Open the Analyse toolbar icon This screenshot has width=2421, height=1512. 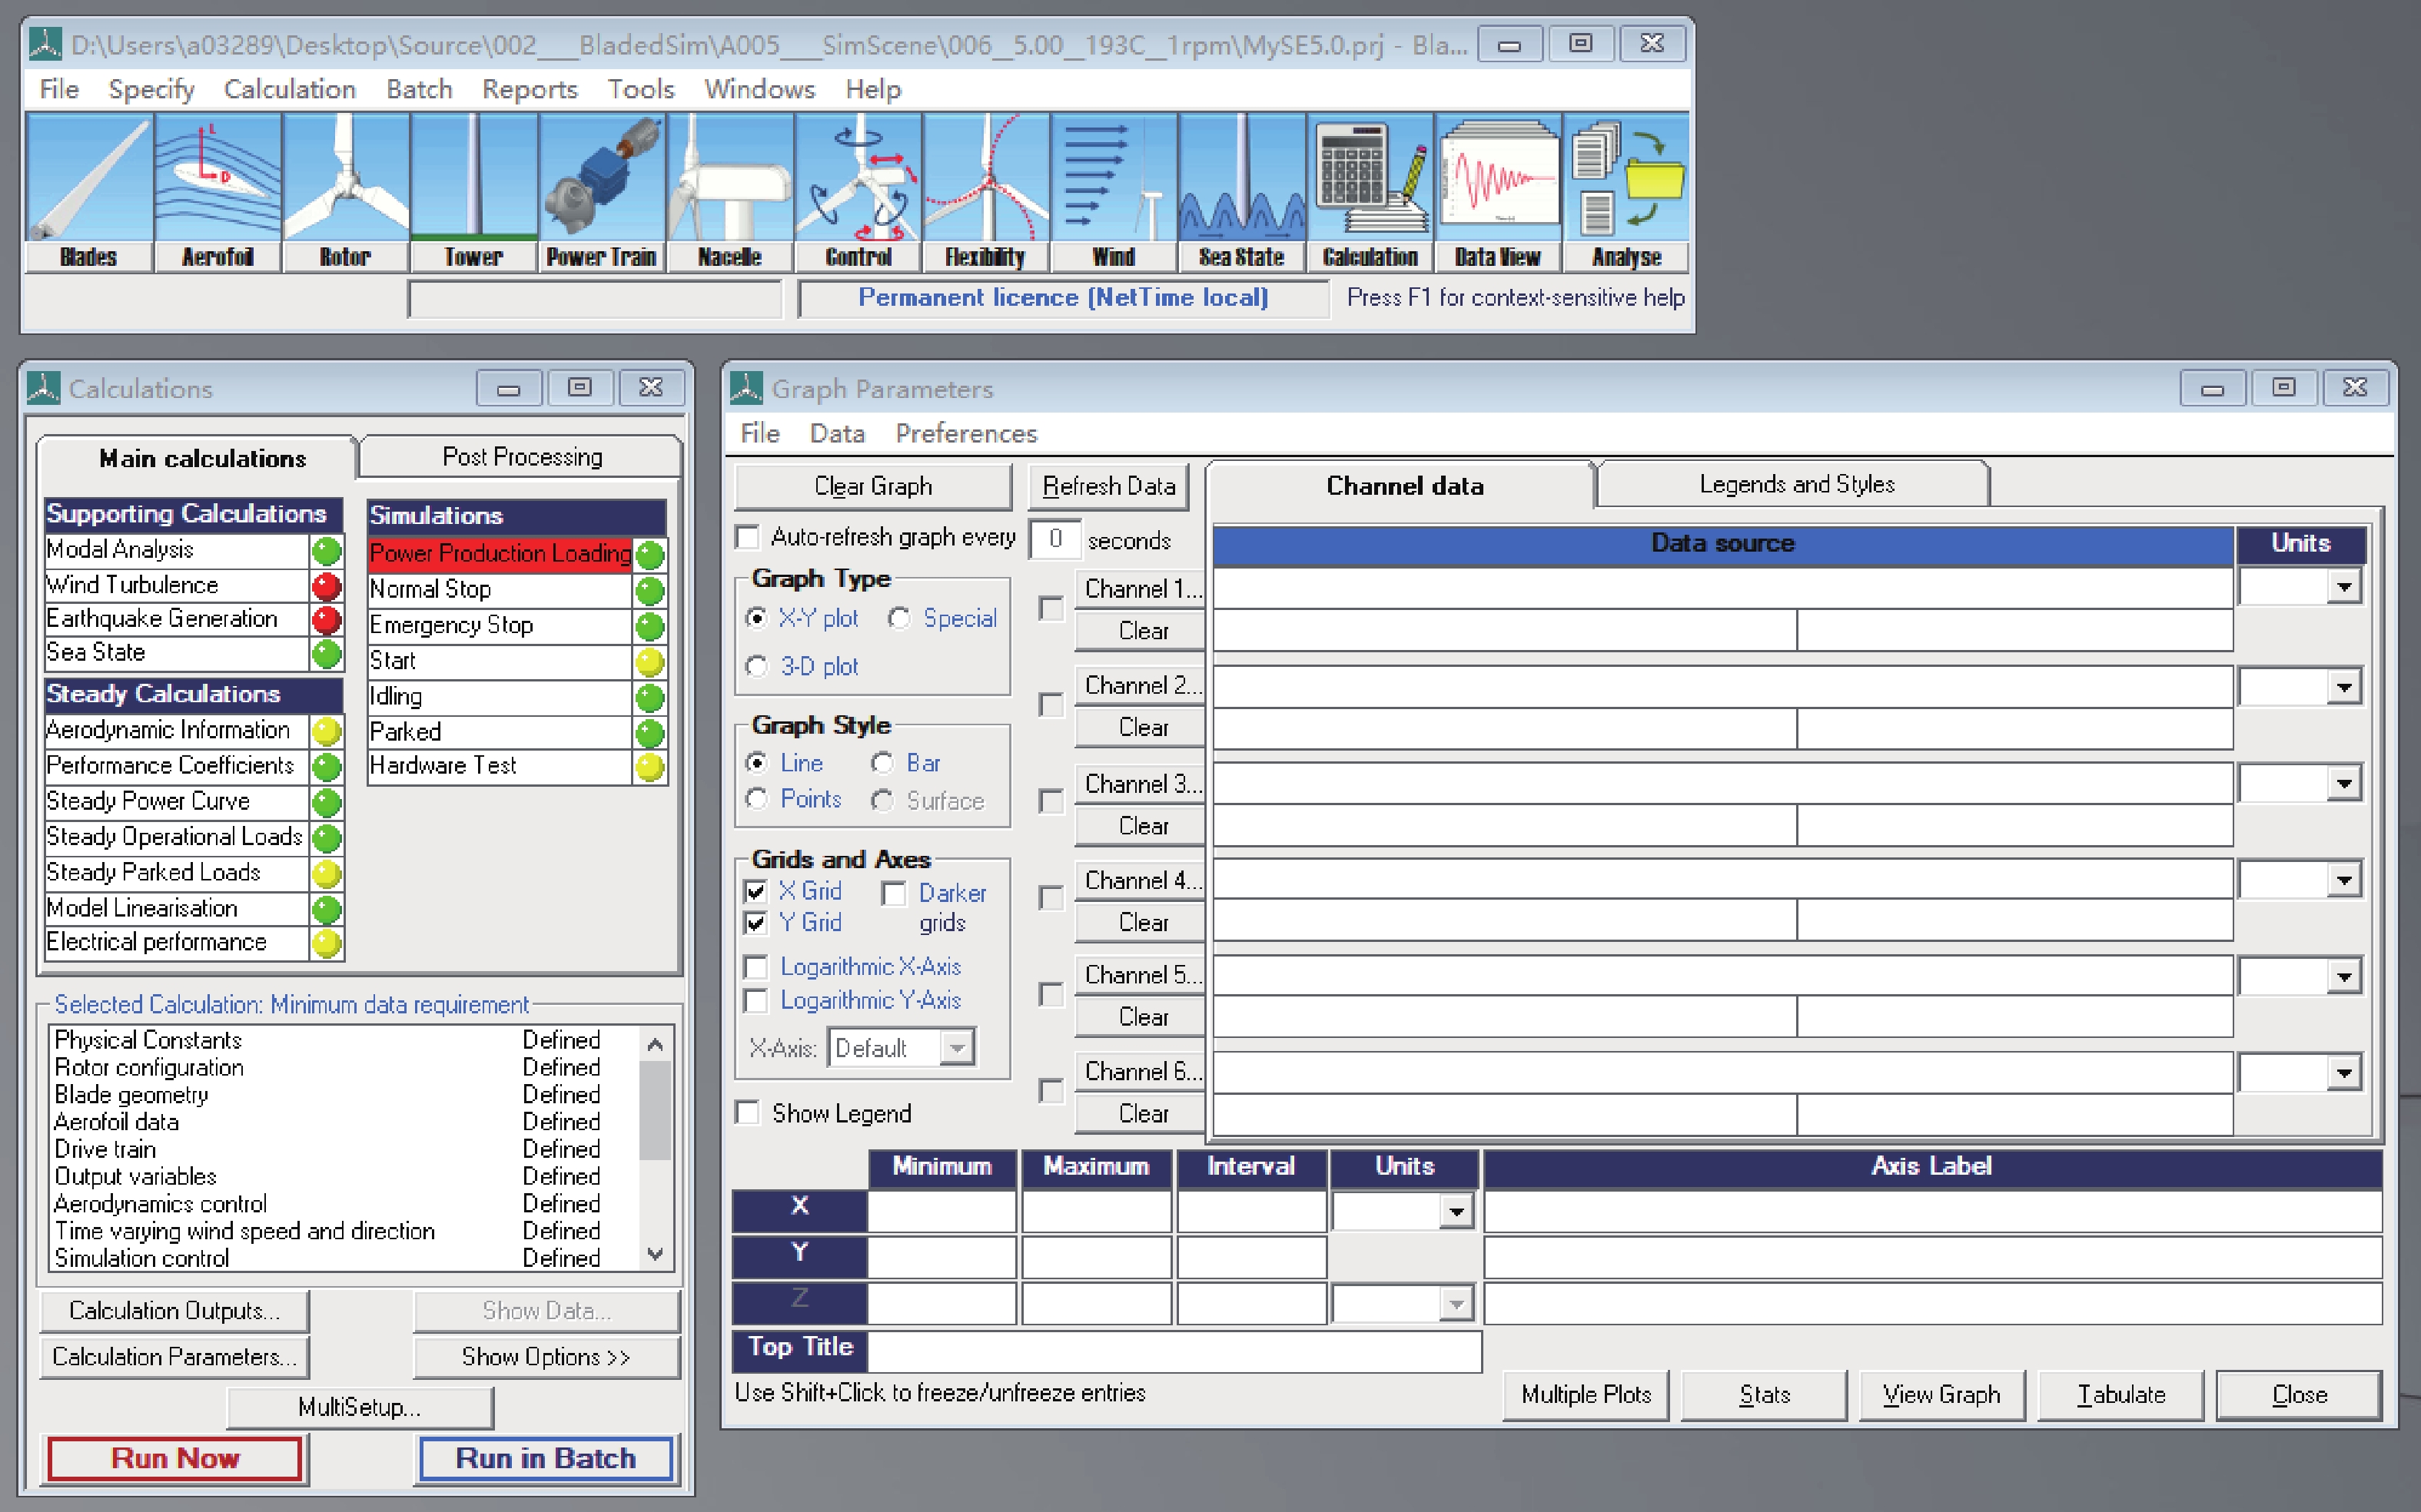1626,192
